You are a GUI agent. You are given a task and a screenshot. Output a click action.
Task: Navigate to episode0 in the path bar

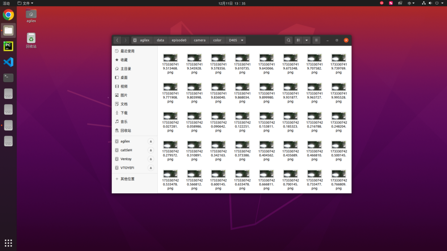(179, 40)
